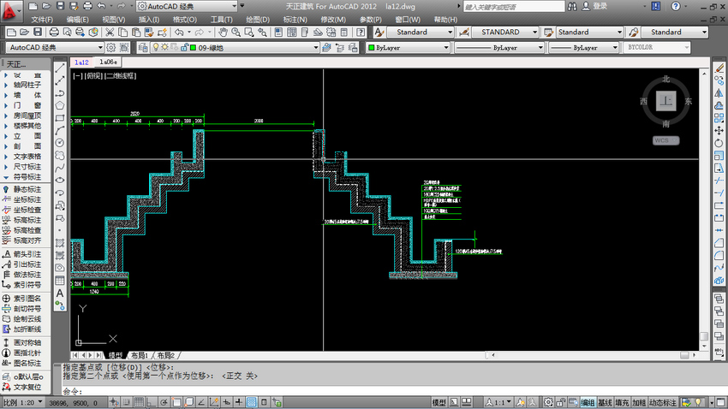Screen dimensions: 728x409
Task: Click the Cut scissors icon
Action: (x=110, y=32)
